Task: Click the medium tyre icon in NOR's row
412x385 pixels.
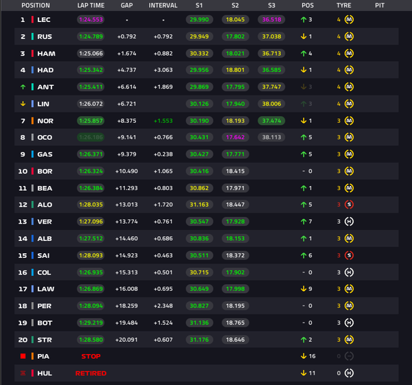Action: point(349,121)
